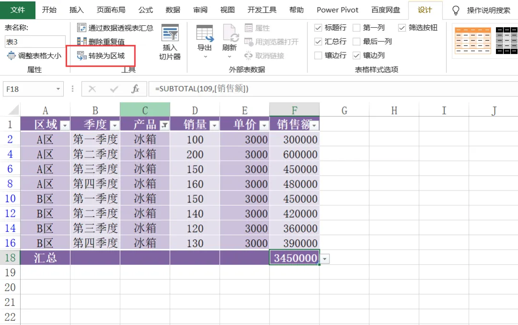Open the 文件 (File) tab
Viewport: 518px width, 325px height.
[18, 10]
